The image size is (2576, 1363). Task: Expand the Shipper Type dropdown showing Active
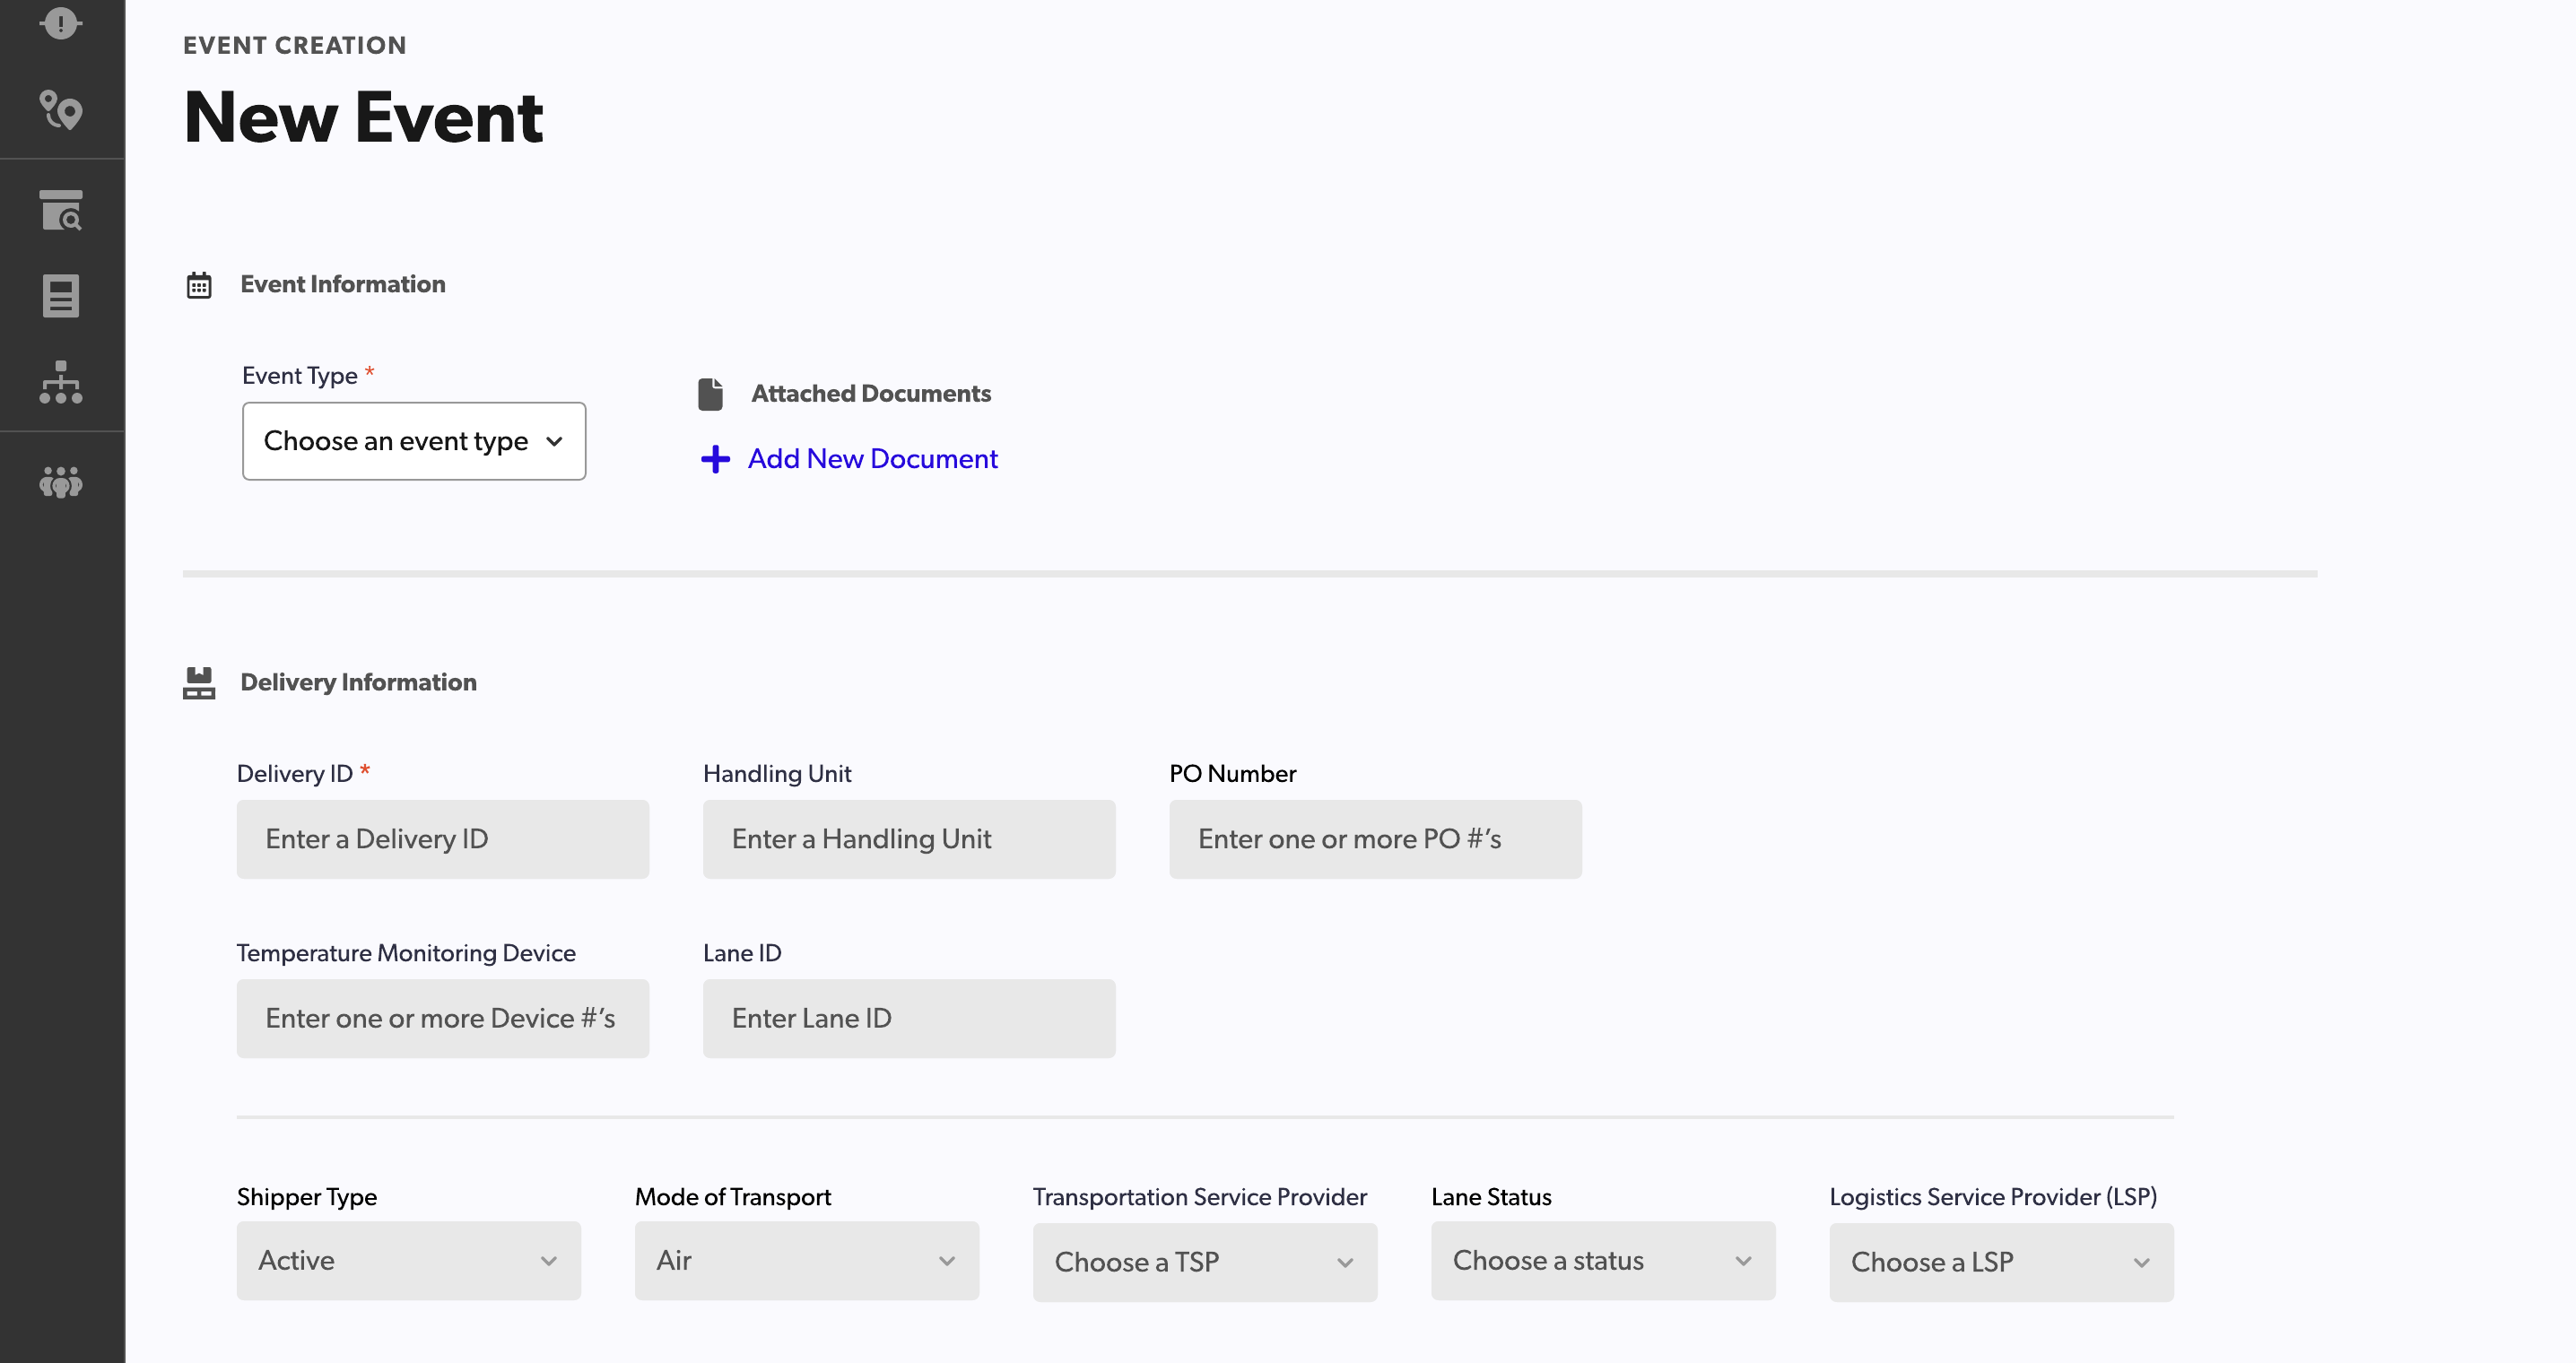(409, 1261)
